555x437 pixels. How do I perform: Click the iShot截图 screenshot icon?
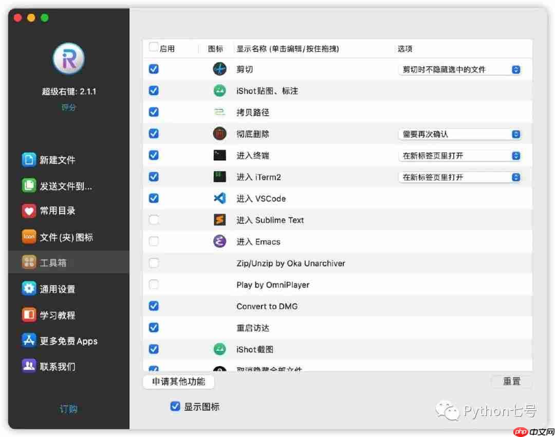point(219,349)
